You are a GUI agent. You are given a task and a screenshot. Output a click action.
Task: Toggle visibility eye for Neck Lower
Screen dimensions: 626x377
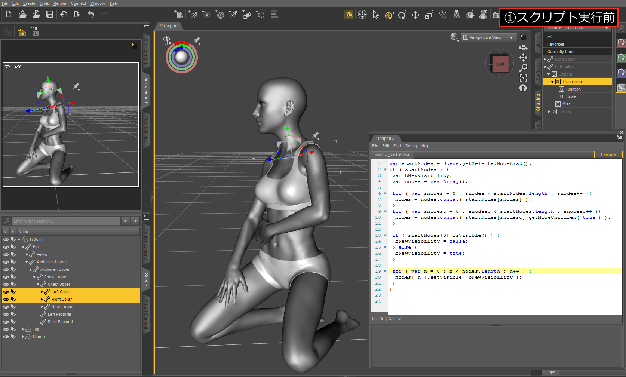click(6, 307)
